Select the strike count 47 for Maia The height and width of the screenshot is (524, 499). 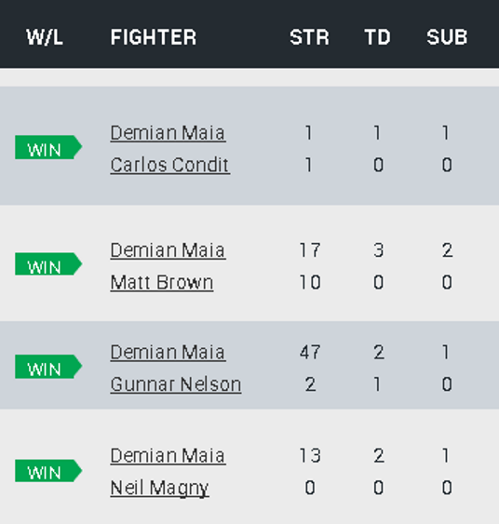coord(310,353)
